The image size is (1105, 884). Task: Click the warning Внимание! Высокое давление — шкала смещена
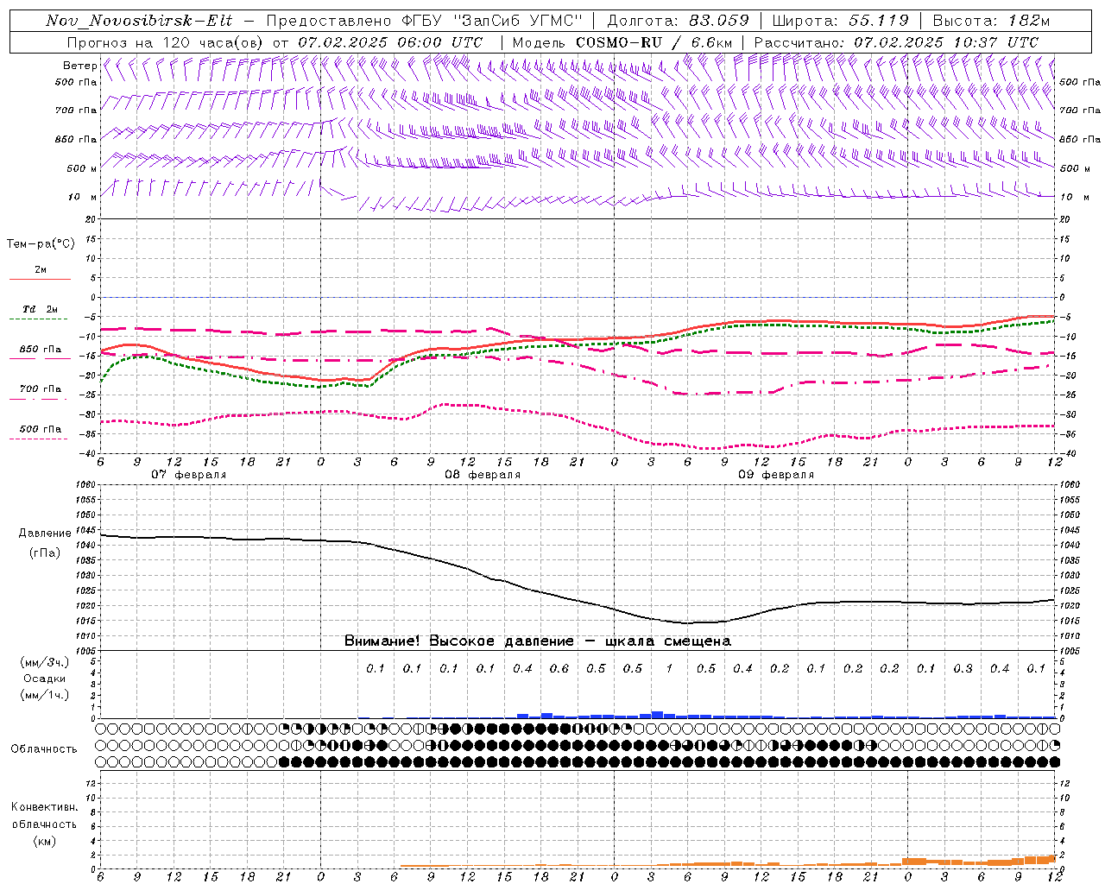click(x=538, y=641)
